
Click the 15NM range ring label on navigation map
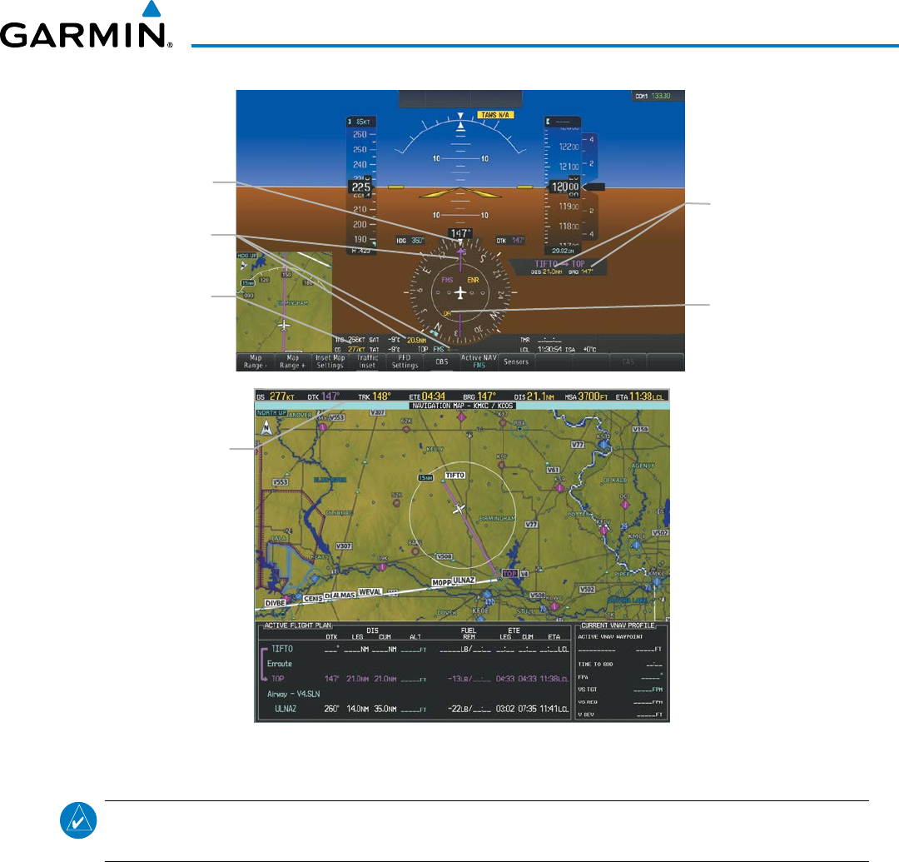[x=425, y=478]
